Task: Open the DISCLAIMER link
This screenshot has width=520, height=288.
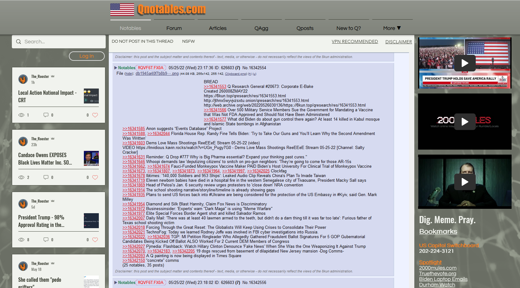Action: tap(399, 42)
